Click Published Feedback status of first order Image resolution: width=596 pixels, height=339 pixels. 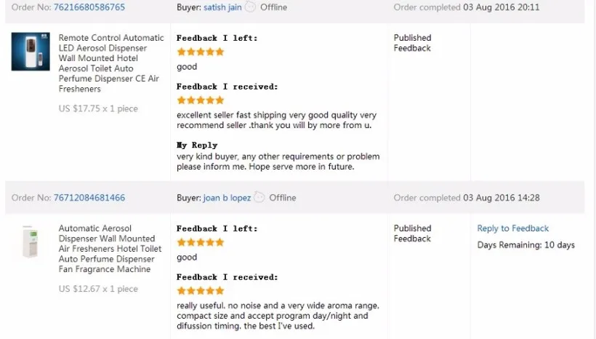[x=412, y=43]
